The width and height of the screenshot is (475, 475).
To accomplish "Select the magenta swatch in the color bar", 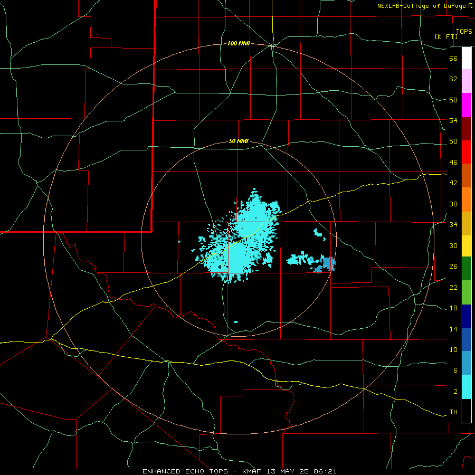I will point(466,105).
